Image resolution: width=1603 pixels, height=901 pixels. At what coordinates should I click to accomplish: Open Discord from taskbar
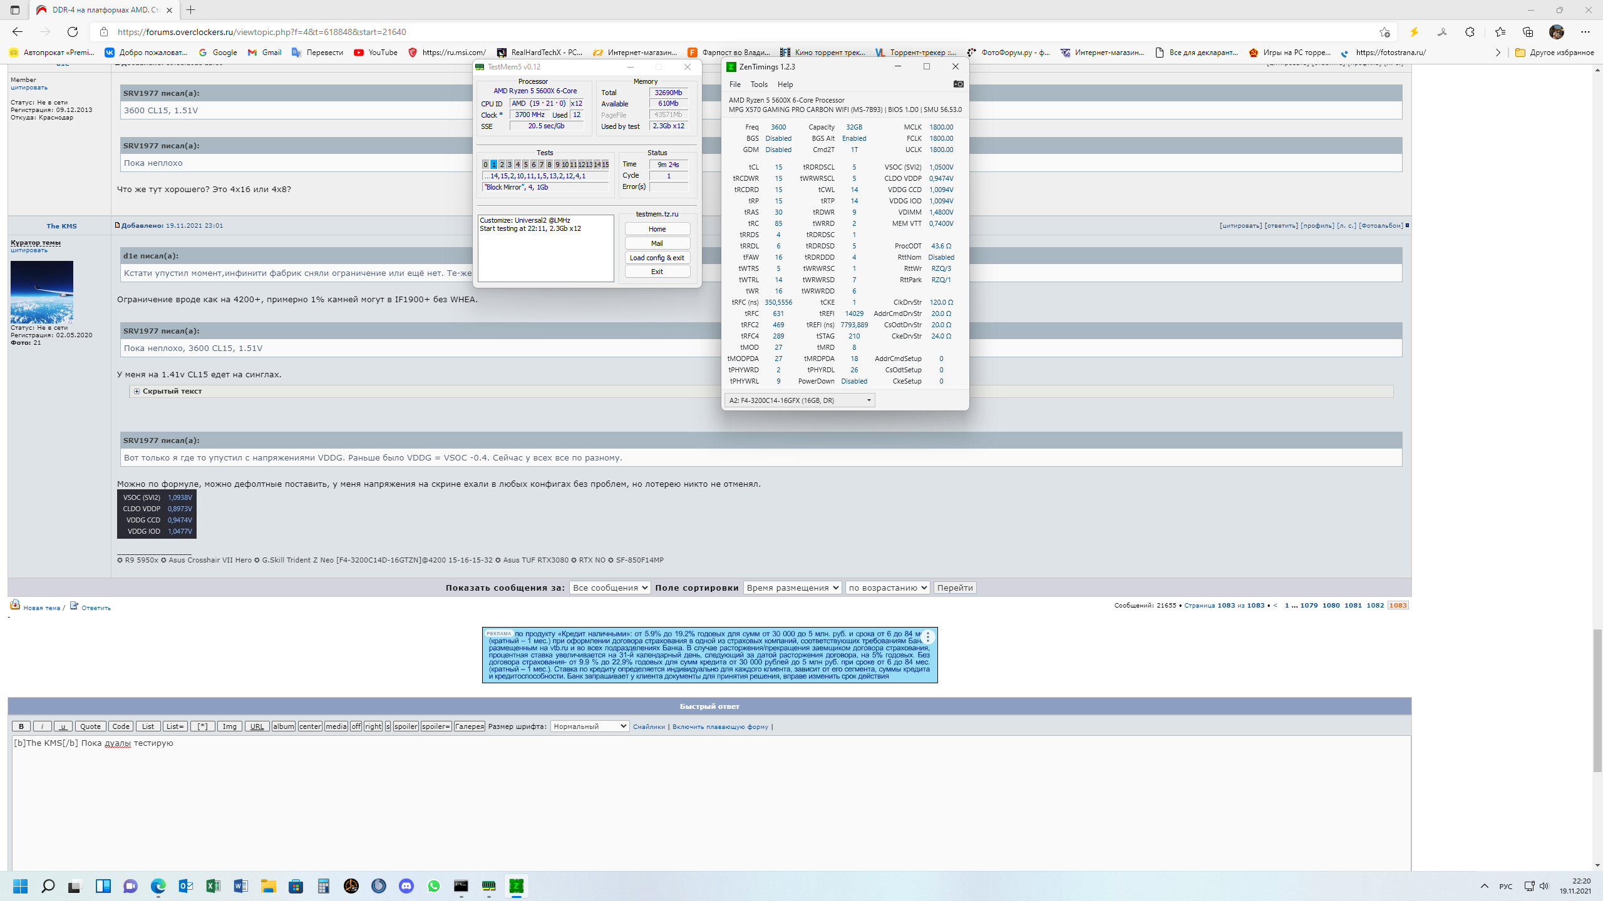coord(406,886)
